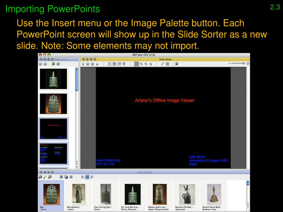Screen dimensions: 283x212
Task: Click the green presentation icon in Slide Editor toolbar
Action: pyautogui.click(x=177, y=64)
